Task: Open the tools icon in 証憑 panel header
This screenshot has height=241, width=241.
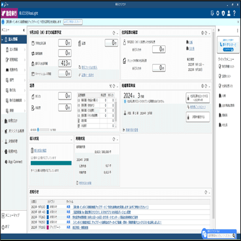Action: [x=110, y=86]
